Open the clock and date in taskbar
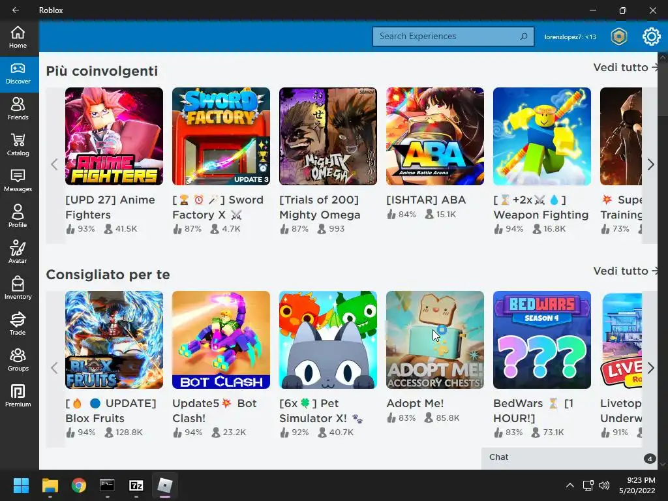This screenshot has width=668, height=501. click(x=637, y=485)
